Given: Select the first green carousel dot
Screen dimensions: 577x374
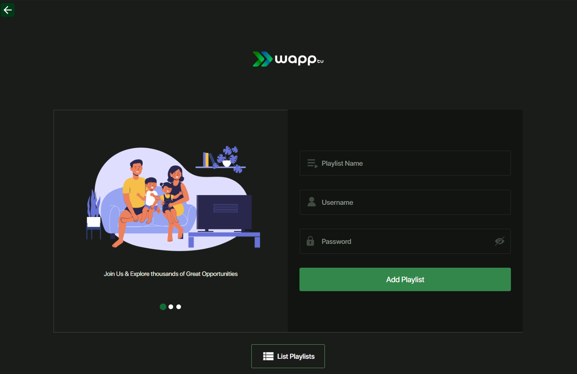Looking at the screenshot, I should (x=163, y=307).
